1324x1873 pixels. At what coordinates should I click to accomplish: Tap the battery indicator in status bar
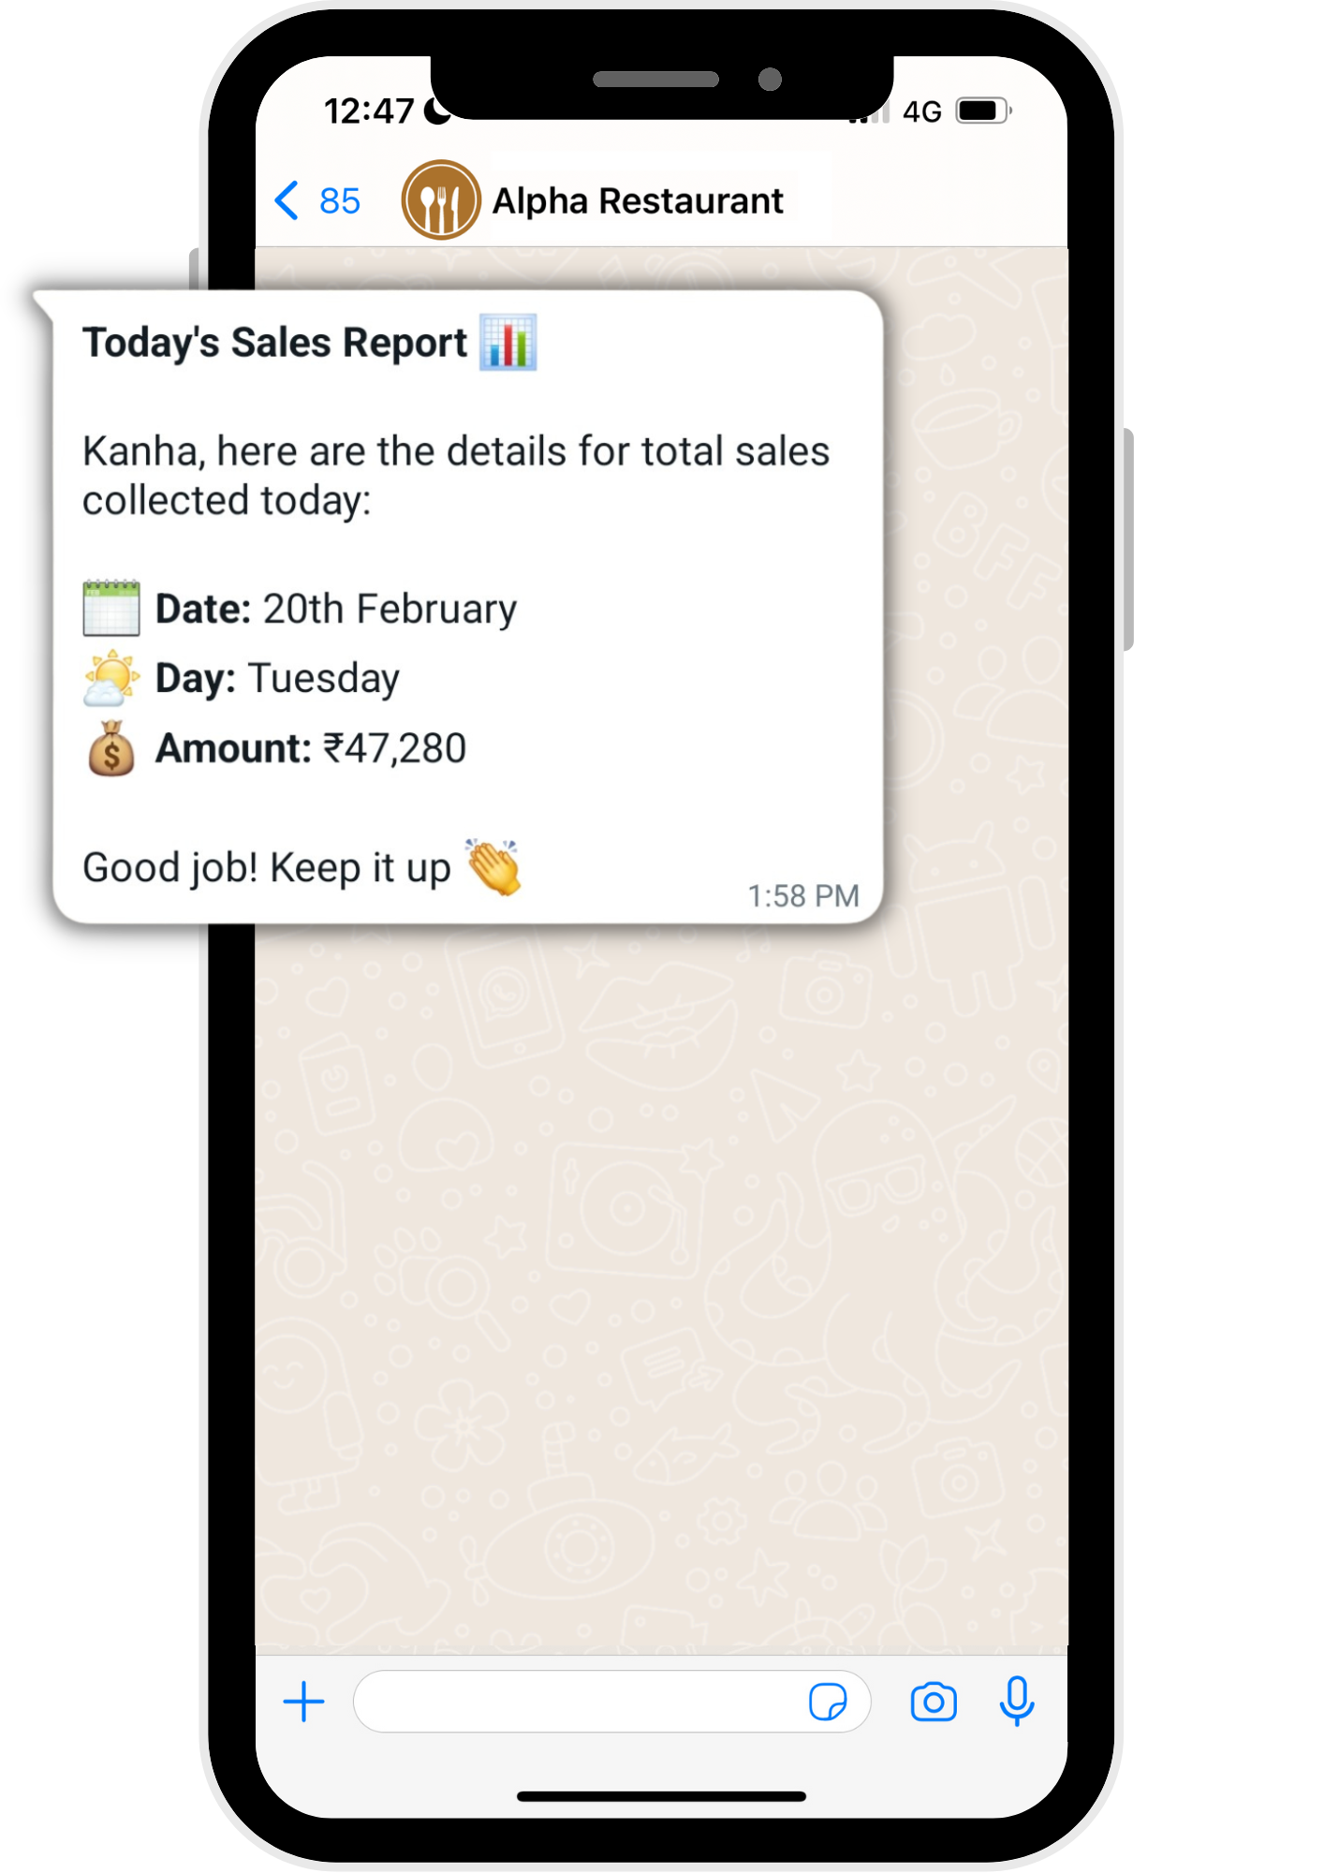point(980,110)
